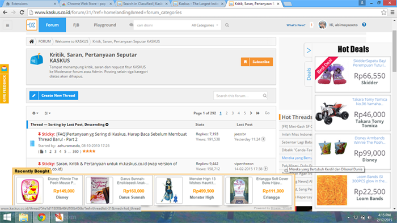The width and height of the screenshot is (397, 223).
Task: Jump to last page double arrow
Action: [x=257, y=113]
